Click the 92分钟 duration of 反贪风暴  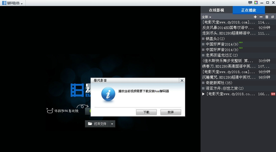pos(264,28)
